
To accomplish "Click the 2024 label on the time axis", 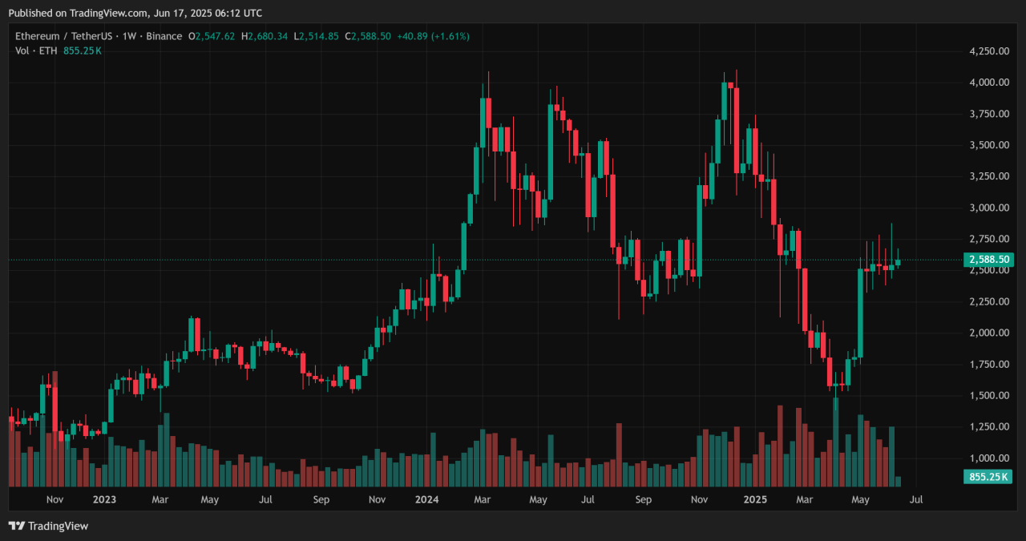I will [x=426, y=499].
